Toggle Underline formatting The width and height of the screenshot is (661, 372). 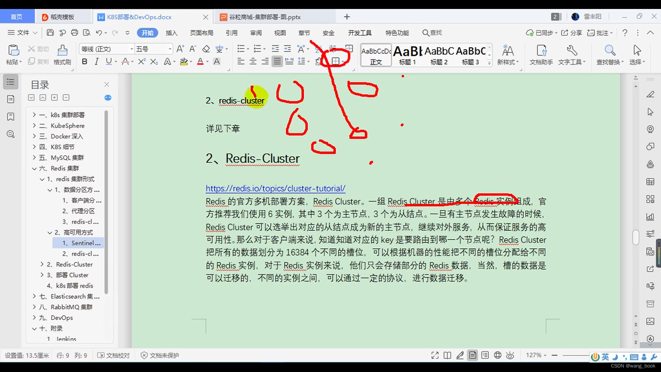[x=109, y=62]
